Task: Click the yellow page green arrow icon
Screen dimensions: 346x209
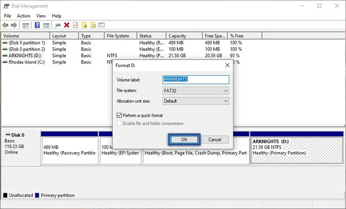Action: [84, 25]
